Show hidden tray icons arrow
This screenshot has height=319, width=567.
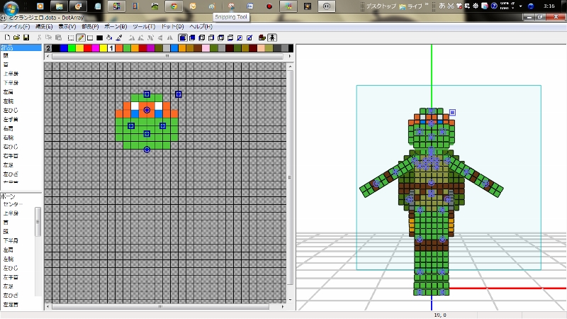[x=520, y=6]
